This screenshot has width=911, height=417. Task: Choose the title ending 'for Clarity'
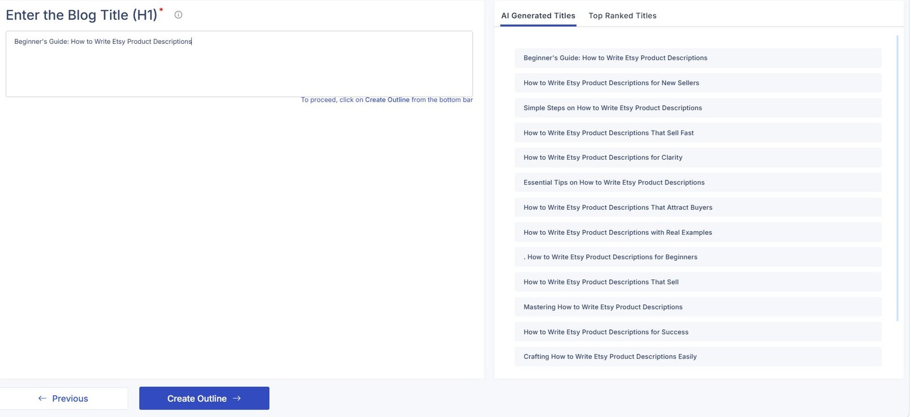[698, 157]
